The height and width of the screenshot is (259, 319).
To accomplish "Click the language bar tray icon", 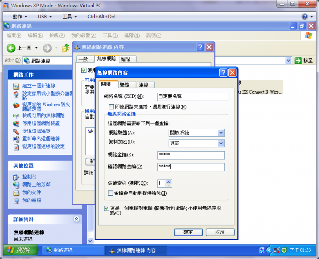I will [x=262, y=250].
